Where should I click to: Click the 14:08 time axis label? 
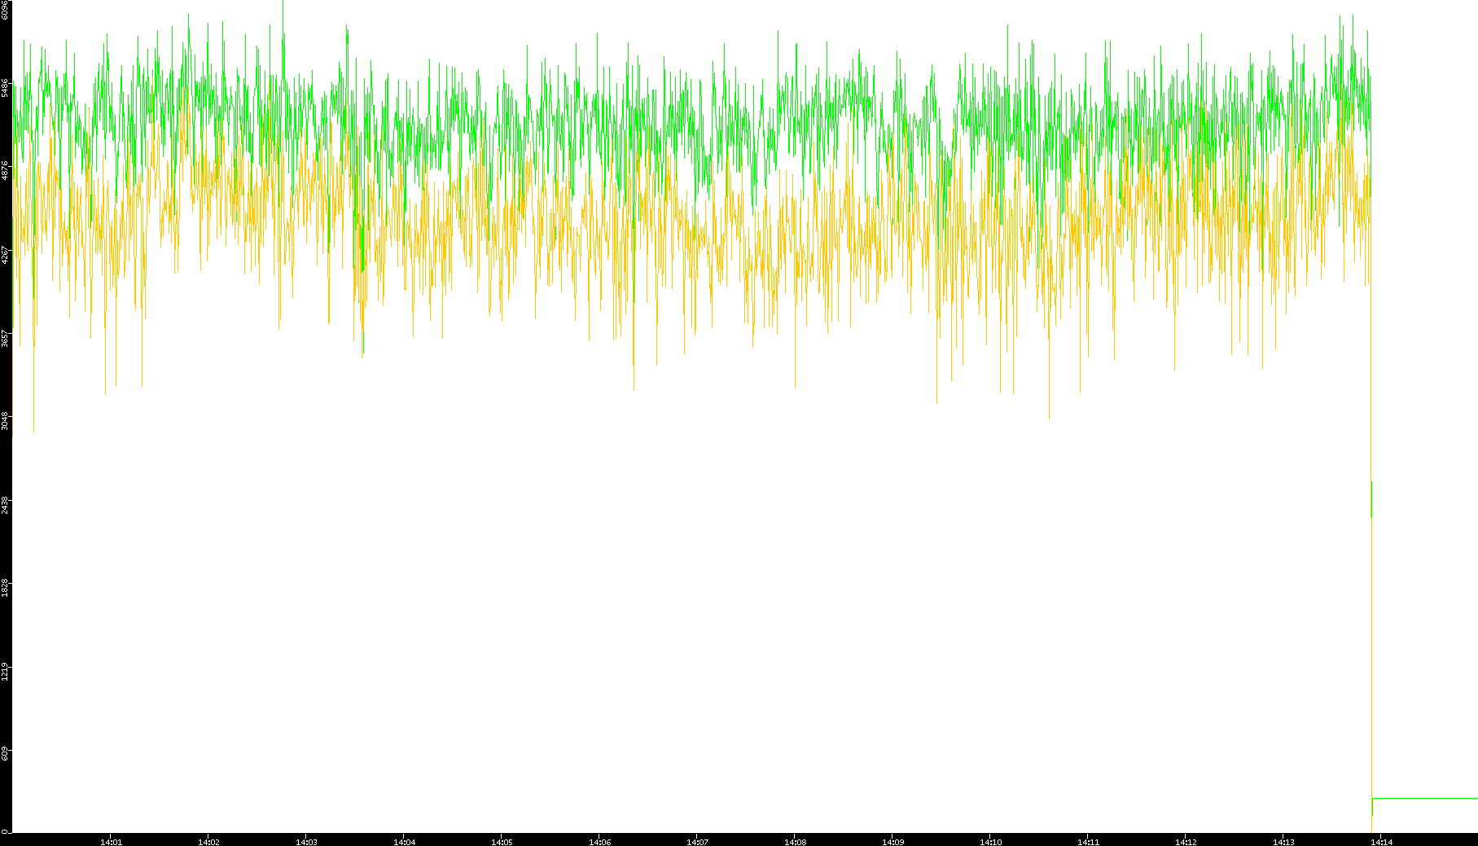(x=795, y=842)
